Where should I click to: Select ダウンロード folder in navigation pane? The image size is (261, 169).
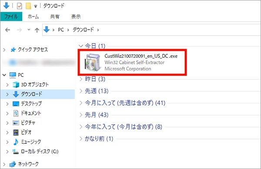coord(37,94)
